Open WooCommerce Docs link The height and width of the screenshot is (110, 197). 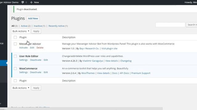pyautogui.click(x=115, y=73)
